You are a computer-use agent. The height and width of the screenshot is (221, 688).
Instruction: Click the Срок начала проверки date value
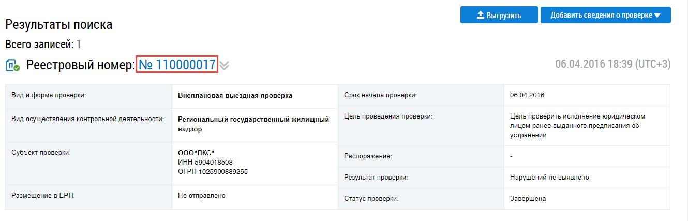pyautogui.click(x=527, y=95)
